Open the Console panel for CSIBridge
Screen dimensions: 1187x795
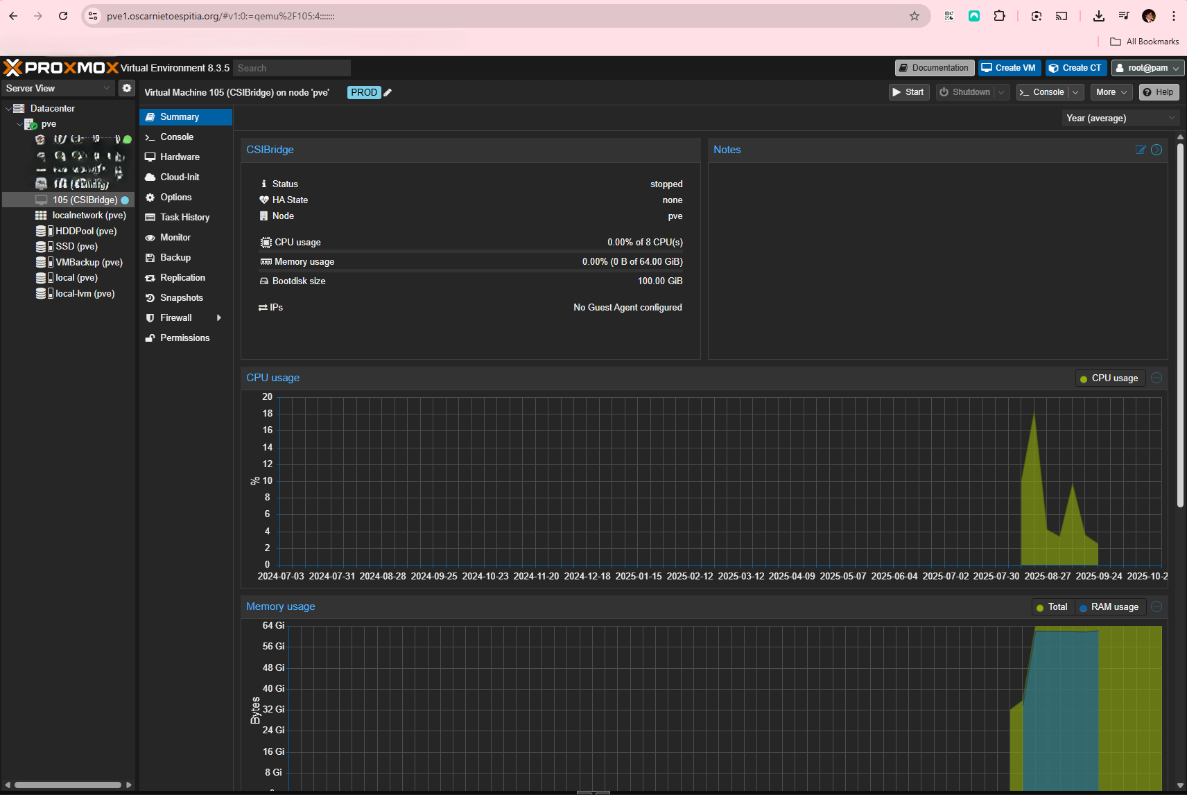(175, 137)
